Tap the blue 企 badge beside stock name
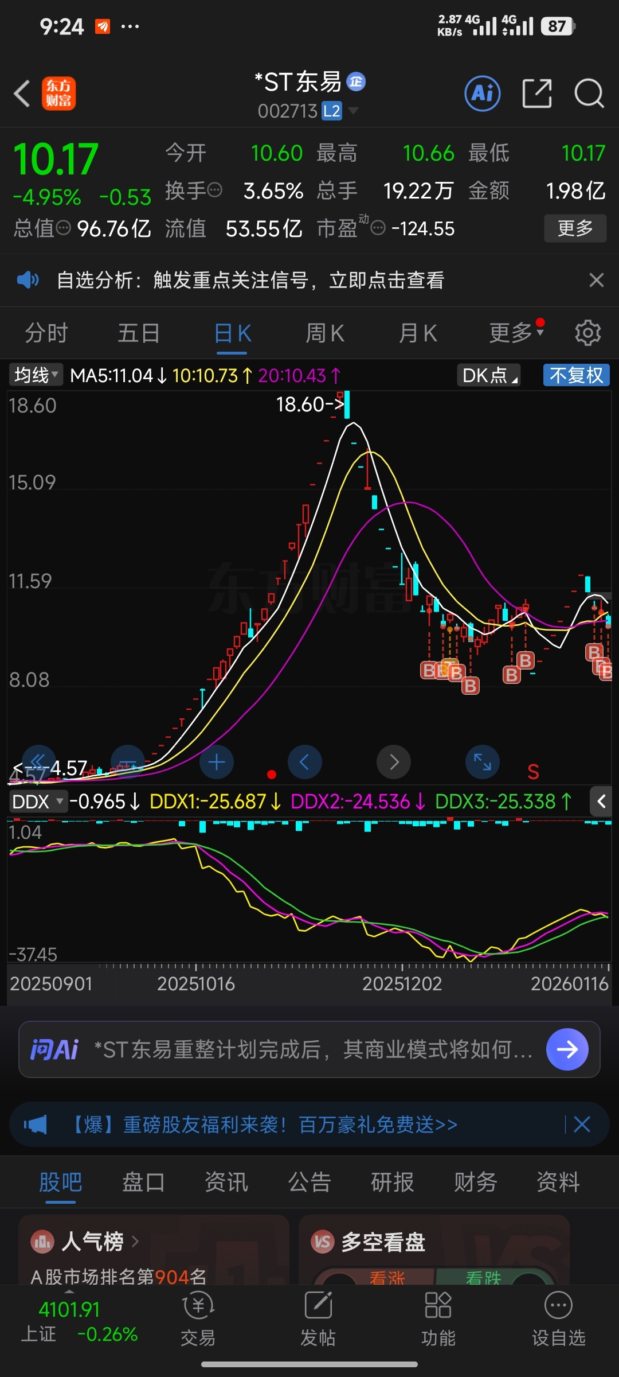The height and width of the screenshot is (1377, 619). pos(356,81)
